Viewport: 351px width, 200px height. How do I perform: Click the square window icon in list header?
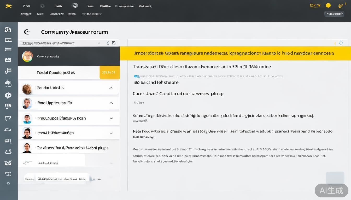[114, 43]
